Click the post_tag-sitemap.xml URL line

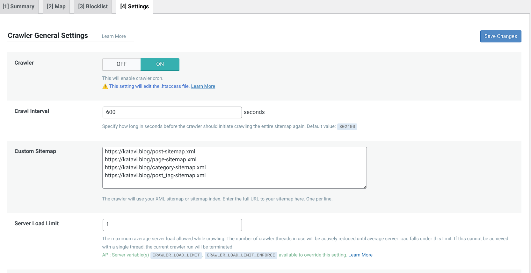pyautogui.click(x=155, y=176)
